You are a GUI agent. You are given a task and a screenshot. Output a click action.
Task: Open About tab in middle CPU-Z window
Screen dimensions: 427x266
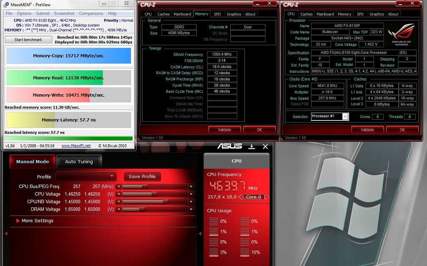[x=250, y=14]
